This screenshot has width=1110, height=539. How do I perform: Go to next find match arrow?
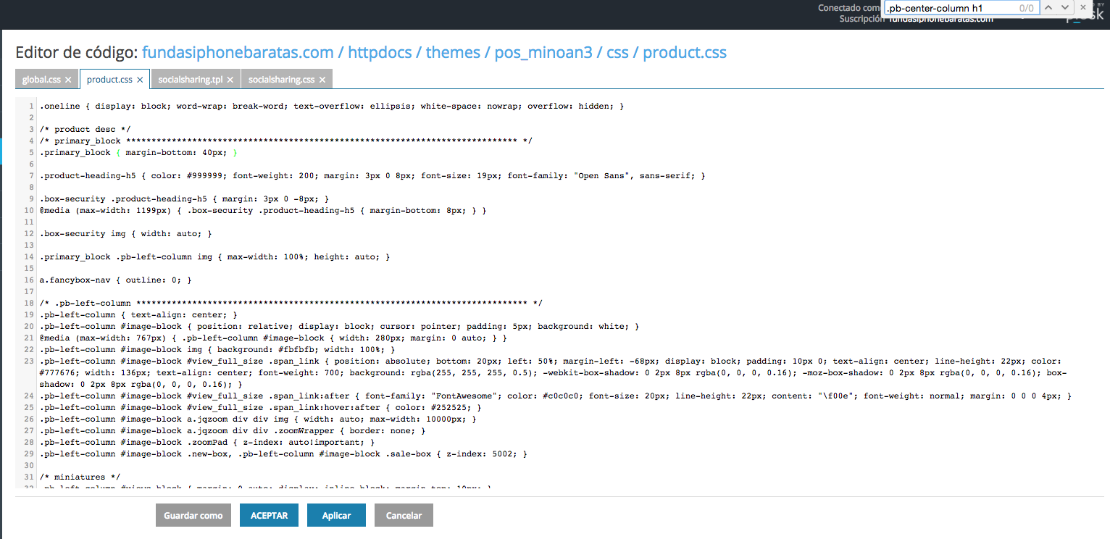click(1064, 8)
